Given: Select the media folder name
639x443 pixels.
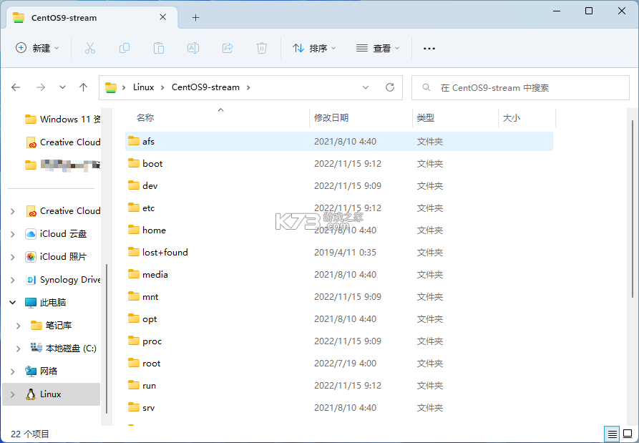Looking at the screenshot, I should (x=155, y=275).
